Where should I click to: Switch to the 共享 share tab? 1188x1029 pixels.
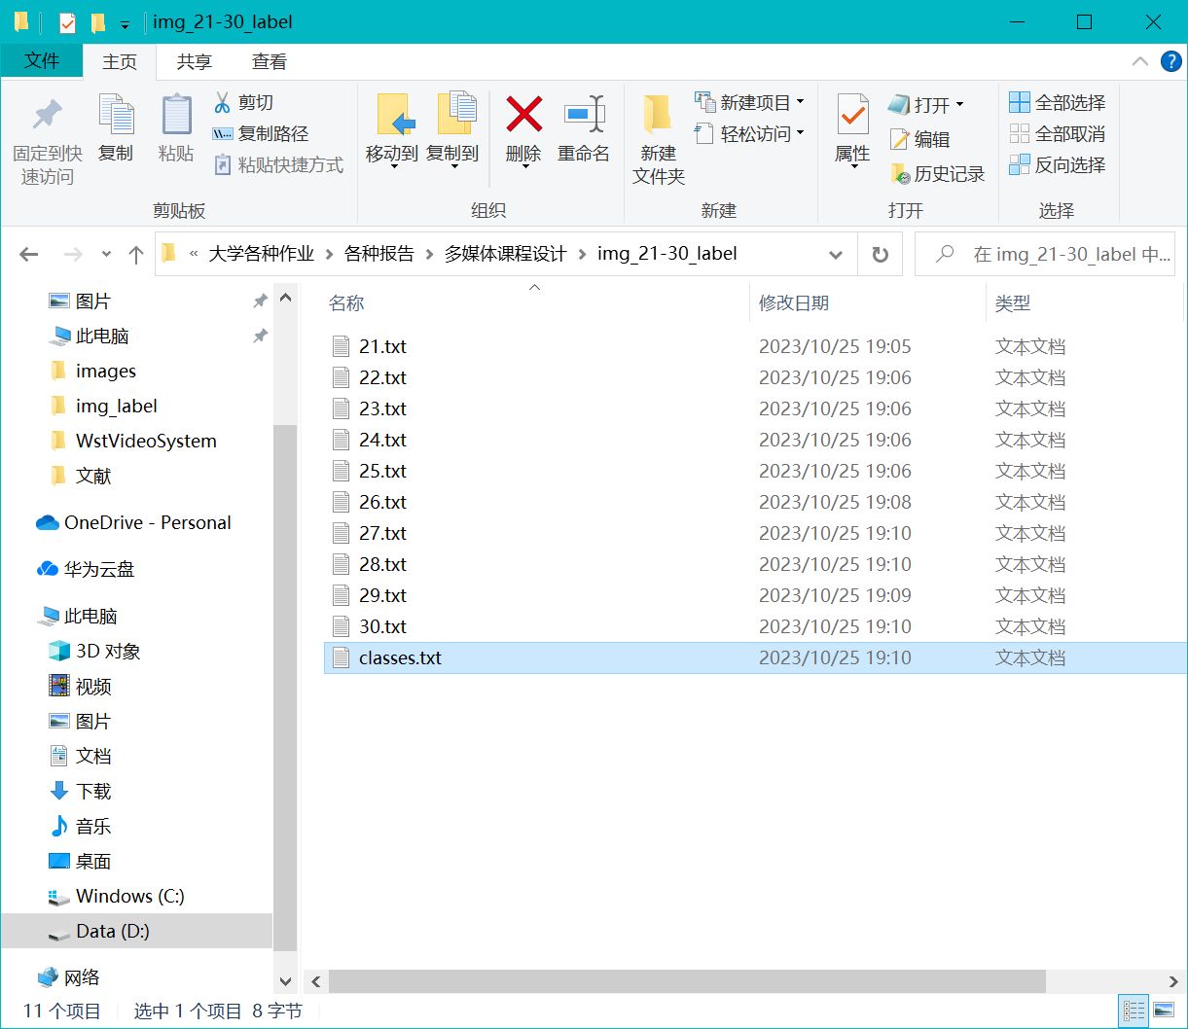coord(194,61)
